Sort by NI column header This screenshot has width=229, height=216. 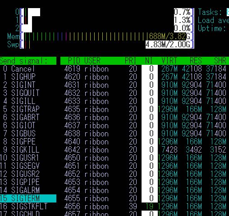click(149, 61)
